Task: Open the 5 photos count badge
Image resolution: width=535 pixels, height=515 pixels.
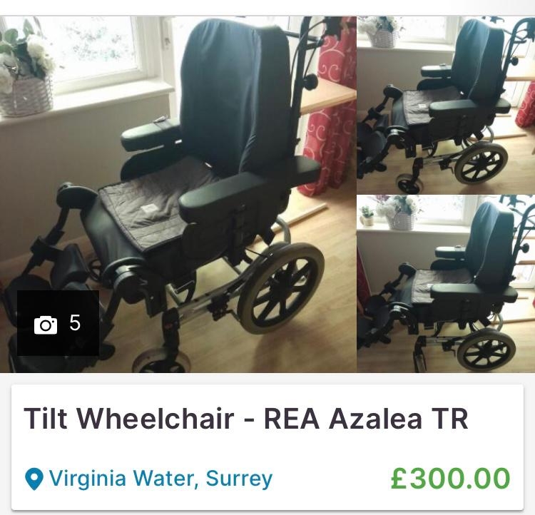Action: pos(58,323)
